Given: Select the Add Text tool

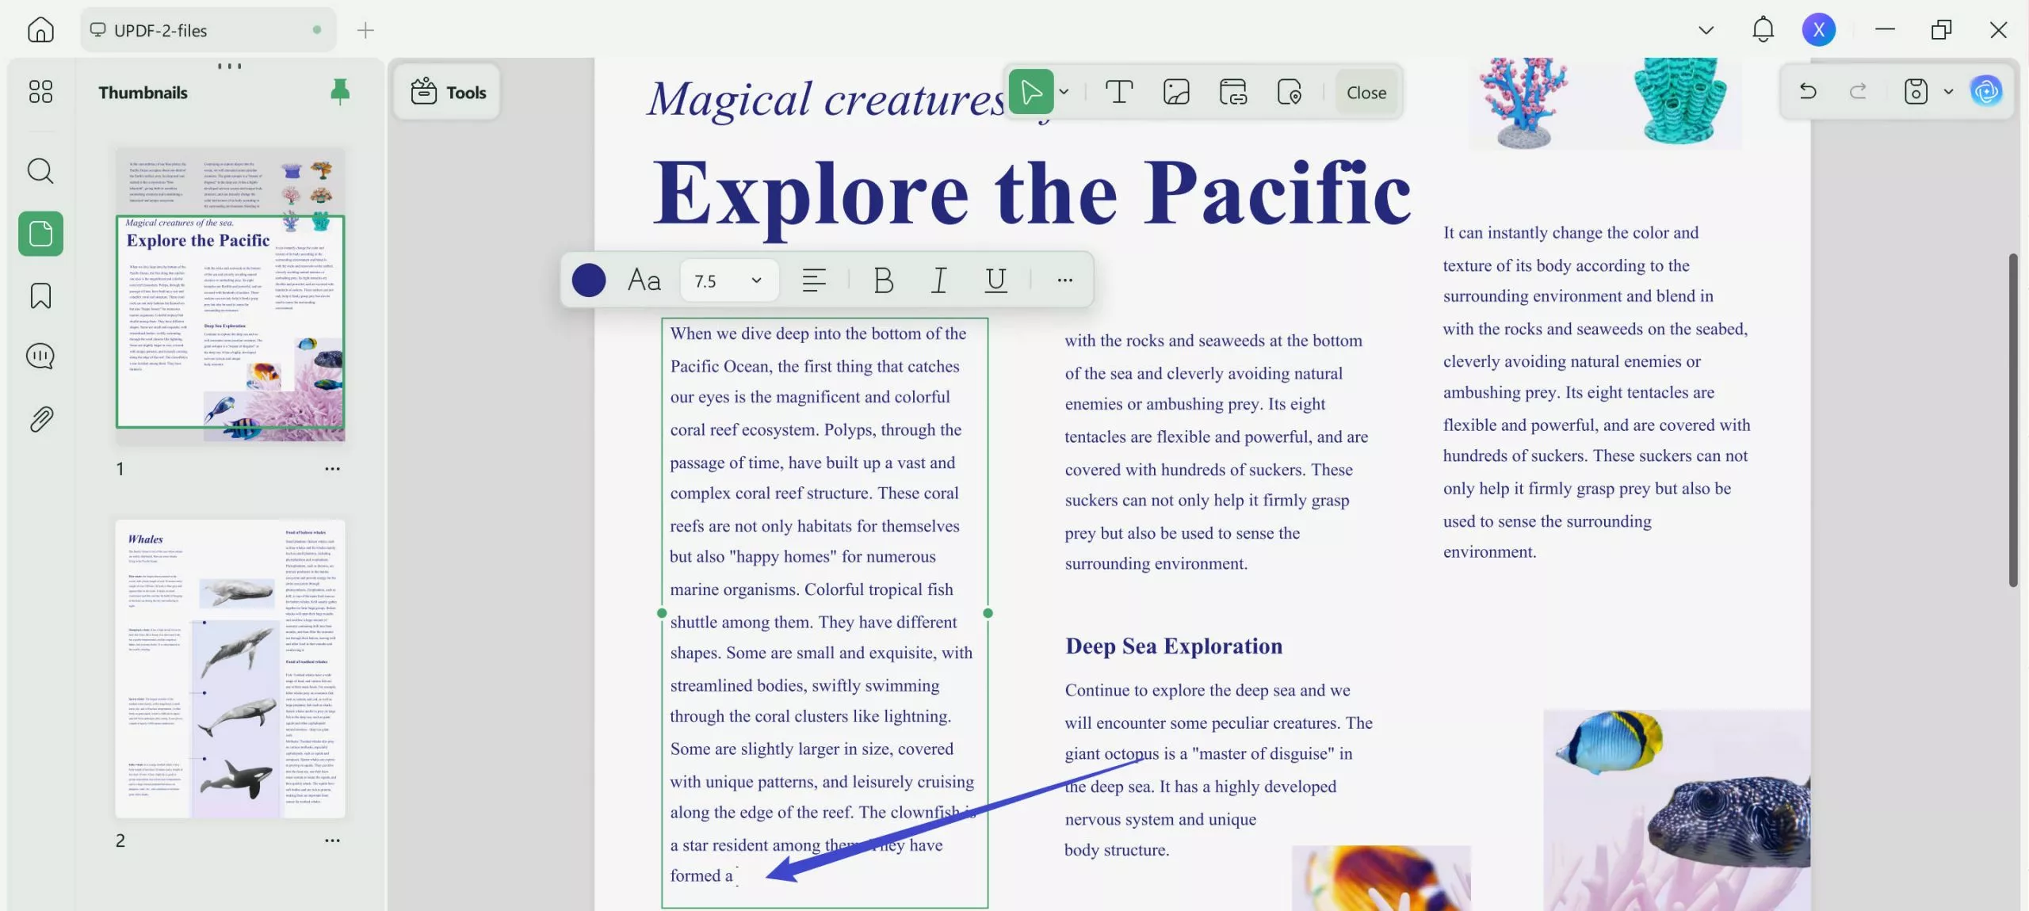Looking at the screenshot, I should click(x=1118, y=91).
